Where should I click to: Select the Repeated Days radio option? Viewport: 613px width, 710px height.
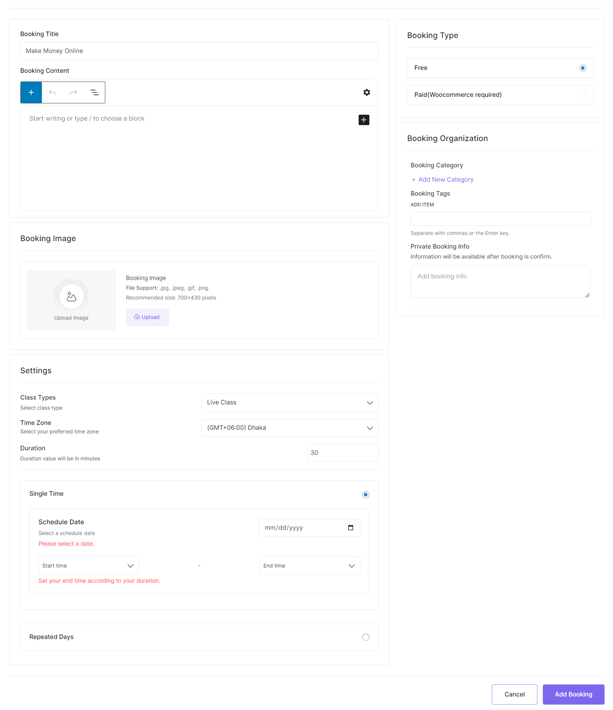pyautogui.click(x=365, y=637)
